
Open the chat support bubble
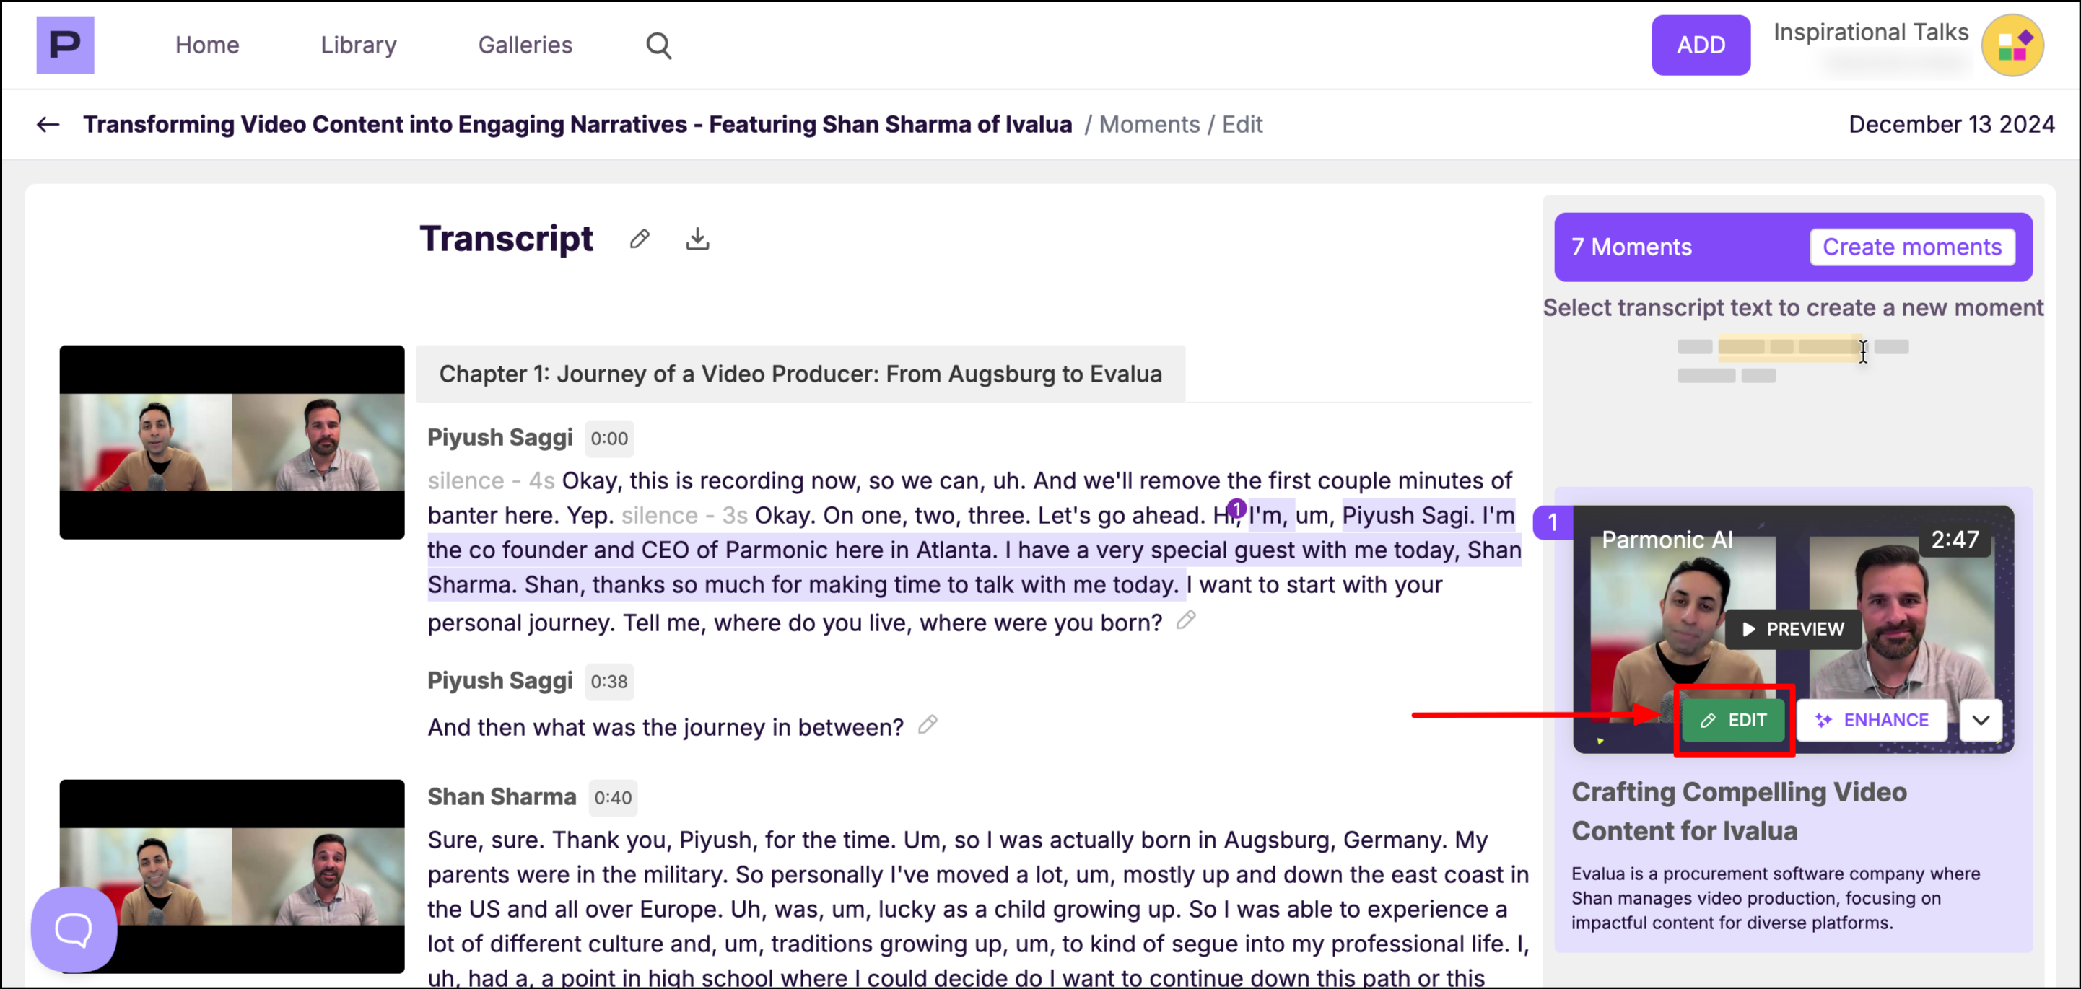pyautogui.click(x=74, y=928)
